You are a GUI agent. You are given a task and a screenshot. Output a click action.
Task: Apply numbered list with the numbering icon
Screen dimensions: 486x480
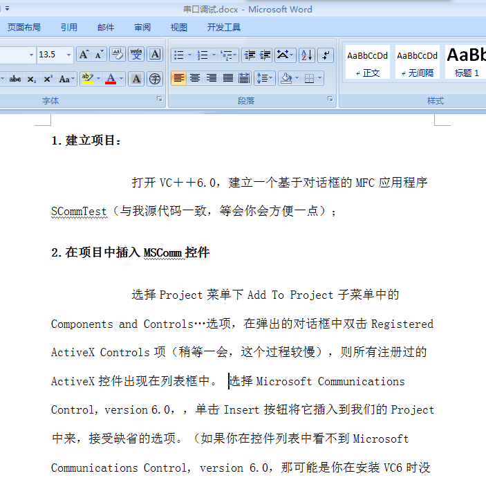[x=203, y=55]
